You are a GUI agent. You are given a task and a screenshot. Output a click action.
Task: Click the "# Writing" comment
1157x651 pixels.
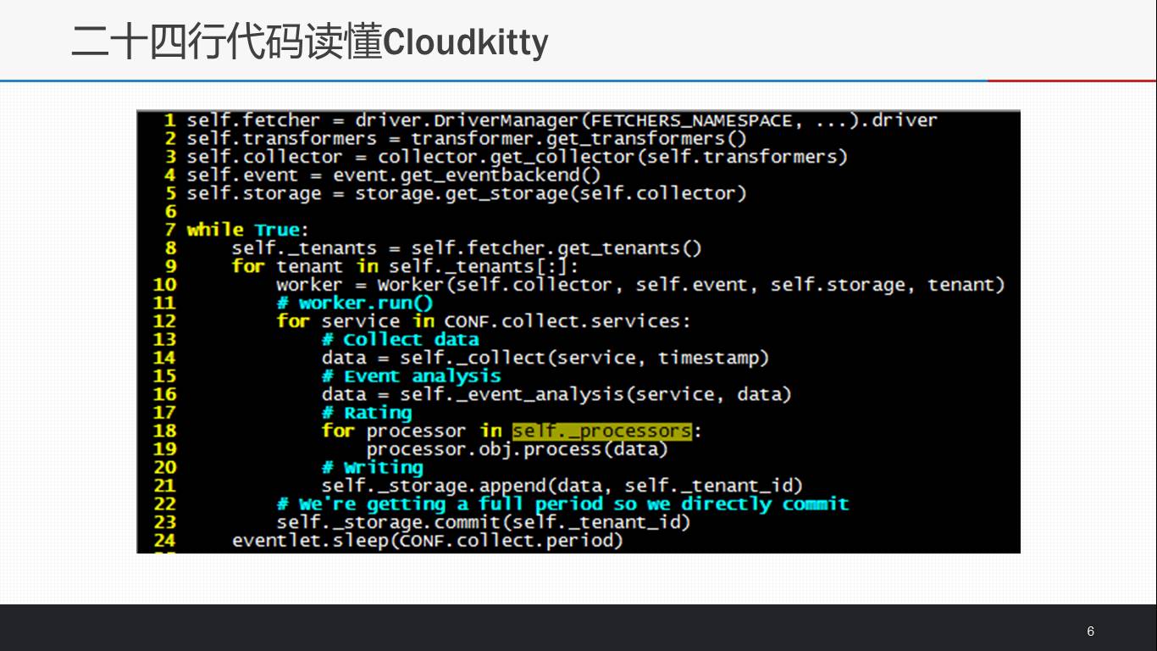(x=372, y=467)
